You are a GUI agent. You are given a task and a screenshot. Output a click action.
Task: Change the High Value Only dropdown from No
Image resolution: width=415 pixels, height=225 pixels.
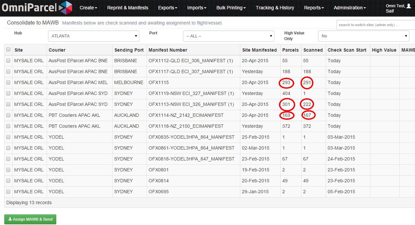pos(363,36)
